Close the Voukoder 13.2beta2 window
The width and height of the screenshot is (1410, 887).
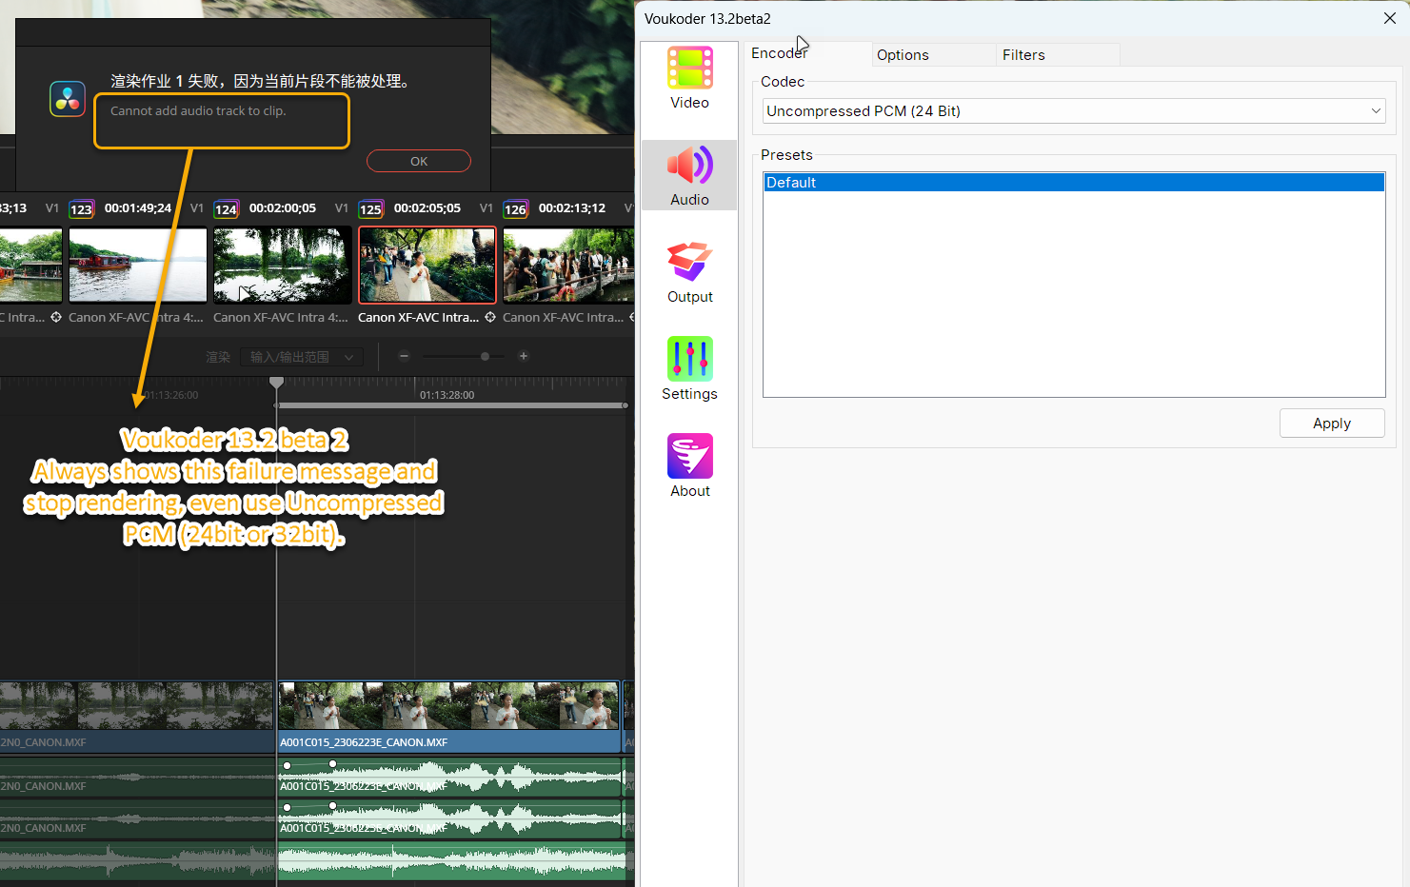point(1389,18)
